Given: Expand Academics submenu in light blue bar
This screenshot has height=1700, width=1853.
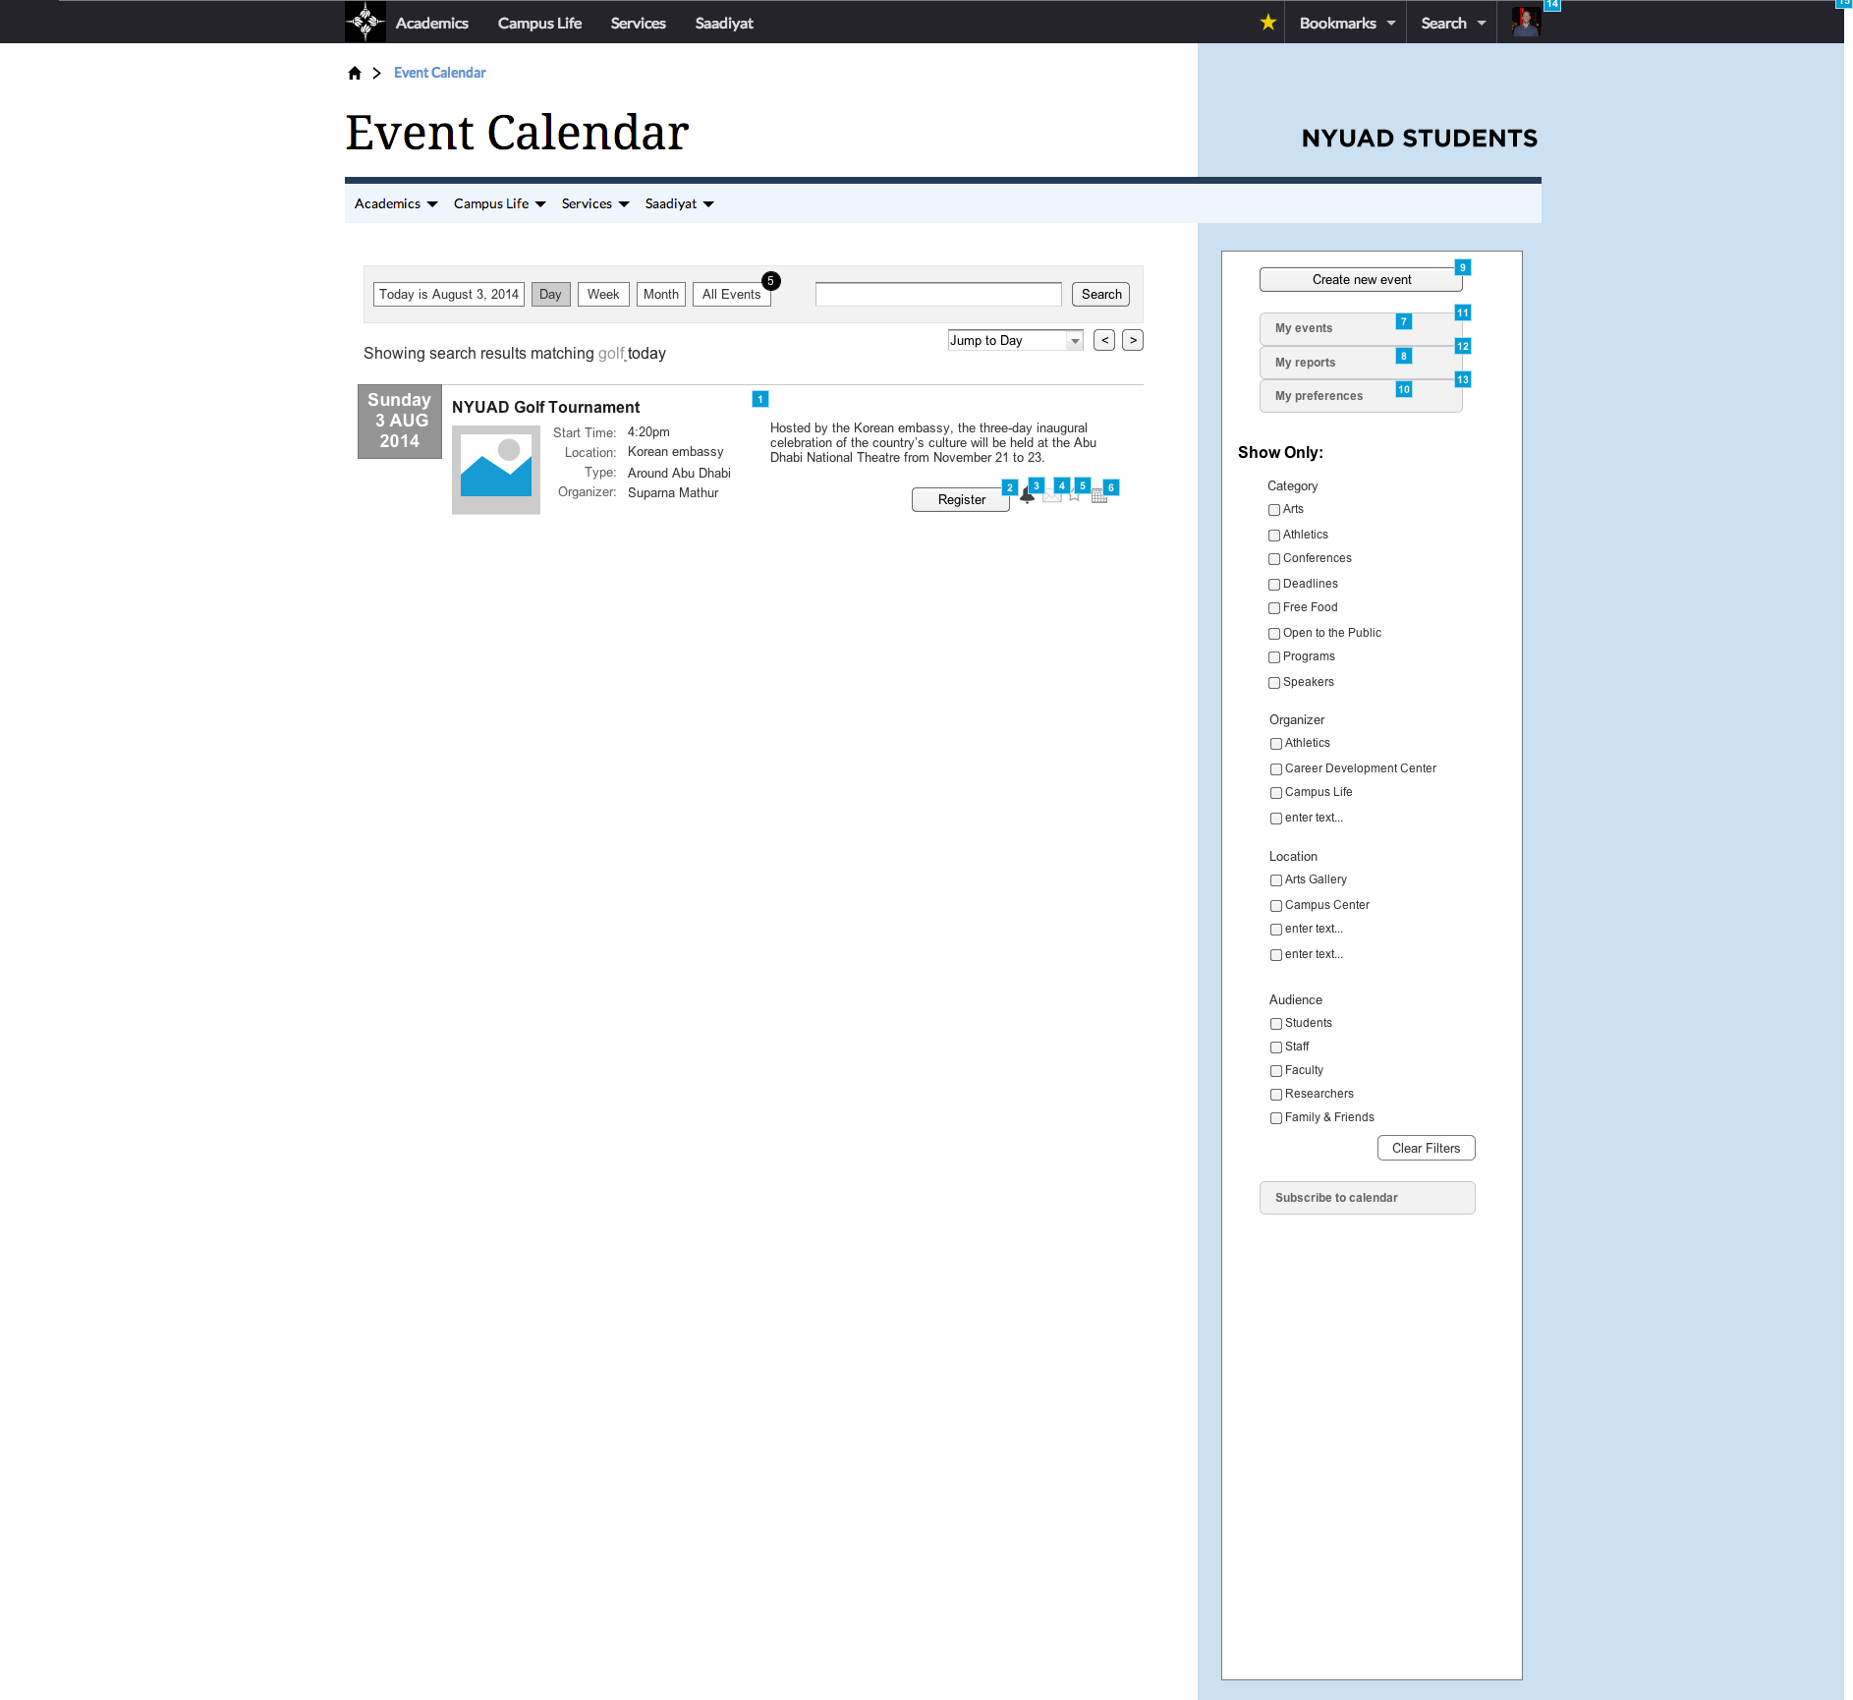Looking at the screenshot, I should tap(396, 203).
